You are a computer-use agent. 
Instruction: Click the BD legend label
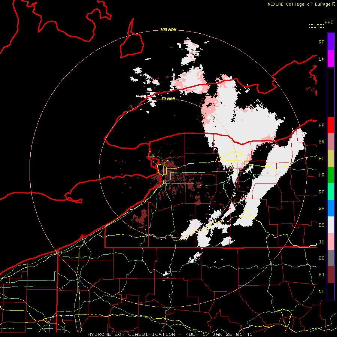[x=322, y=159]
